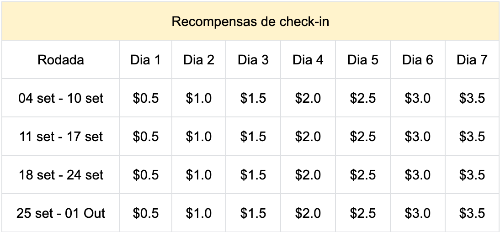Viewport: 500px width, 232px height.
Task: Click the $2.0 cell in the 11 set row
Action: (308, 137)
